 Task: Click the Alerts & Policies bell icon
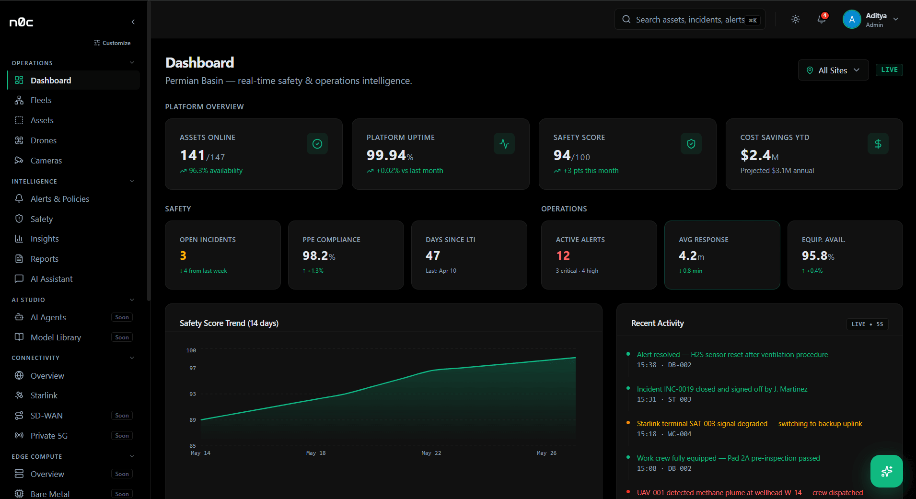19,198
